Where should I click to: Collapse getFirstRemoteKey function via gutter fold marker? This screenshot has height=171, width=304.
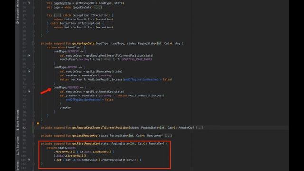coord(34,143)
